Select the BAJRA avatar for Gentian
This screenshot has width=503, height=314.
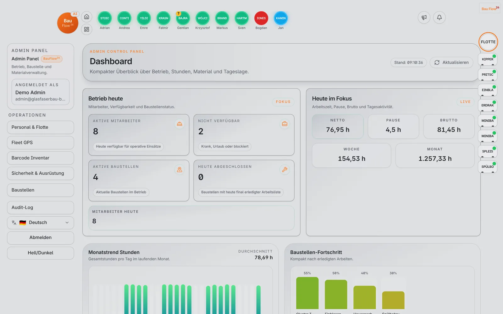tap(183, 18)
